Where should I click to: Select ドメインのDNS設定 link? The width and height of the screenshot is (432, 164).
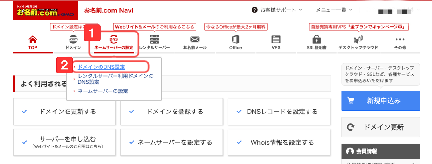pos(101,67)
